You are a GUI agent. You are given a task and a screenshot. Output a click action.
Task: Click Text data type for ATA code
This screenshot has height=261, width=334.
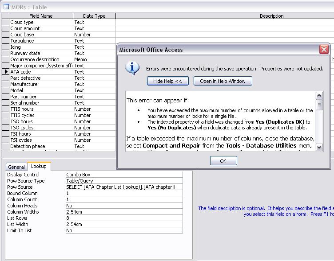pos(94,72)
